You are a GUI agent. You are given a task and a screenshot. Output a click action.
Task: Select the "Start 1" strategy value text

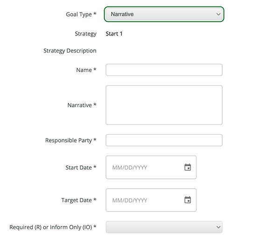pos(114,34)
